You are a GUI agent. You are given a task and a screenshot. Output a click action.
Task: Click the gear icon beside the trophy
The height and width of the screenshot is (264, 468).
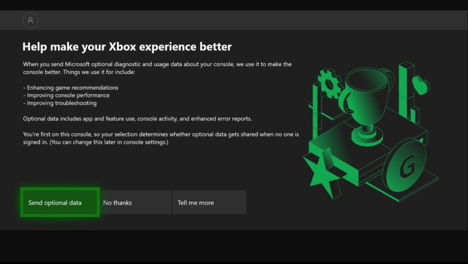pyautogui.click(x=329, y=82)
